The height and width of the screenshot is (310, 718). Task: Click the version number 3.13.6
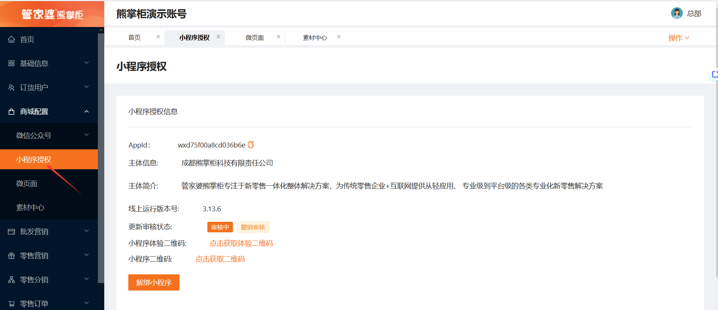coord(212,209)
